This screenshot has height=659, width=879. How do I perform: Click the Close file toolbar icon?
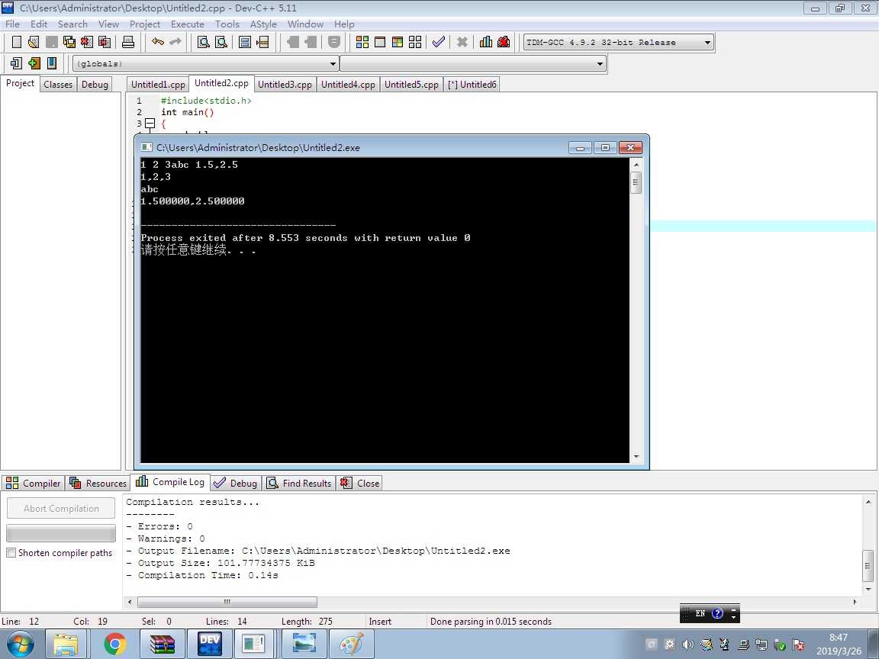click(x=87, y=42)
